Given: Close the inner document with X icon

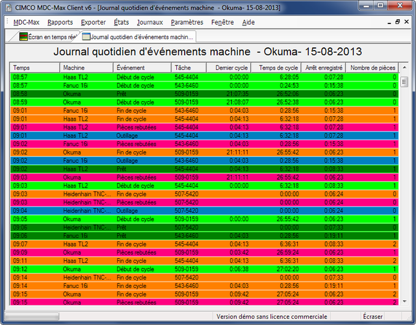Looking at the screenshot, I should tap(406, 21).
